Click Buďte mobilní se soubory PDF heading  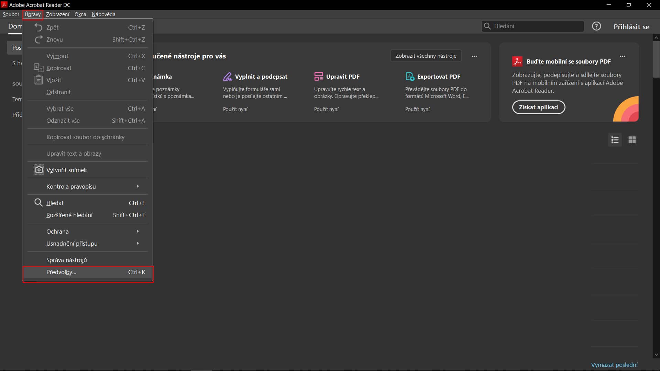[x=569, y=61]
